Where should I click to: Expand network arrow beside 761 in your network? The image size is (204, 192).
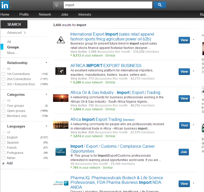coord(71,167)
